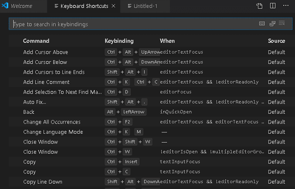Click the Untitled-1 tab file icon

129,6
